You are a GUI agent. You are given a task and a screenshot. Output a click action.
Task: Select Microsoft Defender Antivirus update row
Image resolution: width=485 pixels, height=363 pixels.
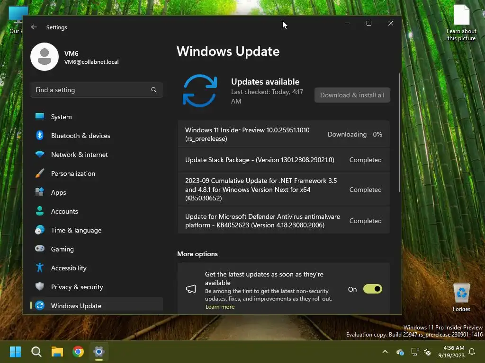pos(284,221)
